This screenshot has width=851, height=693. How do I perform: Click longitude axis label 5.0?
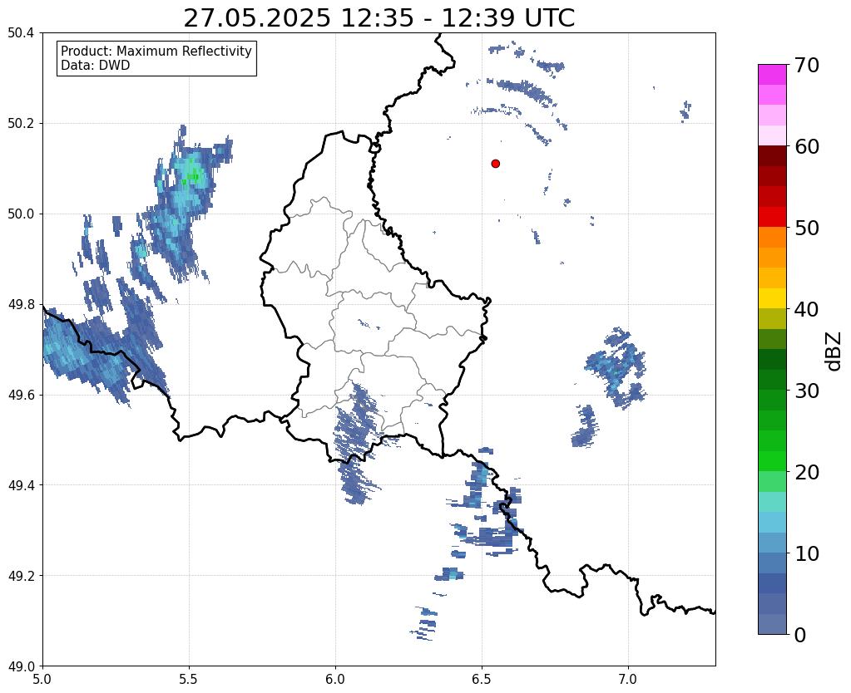(x=42, y=680)
